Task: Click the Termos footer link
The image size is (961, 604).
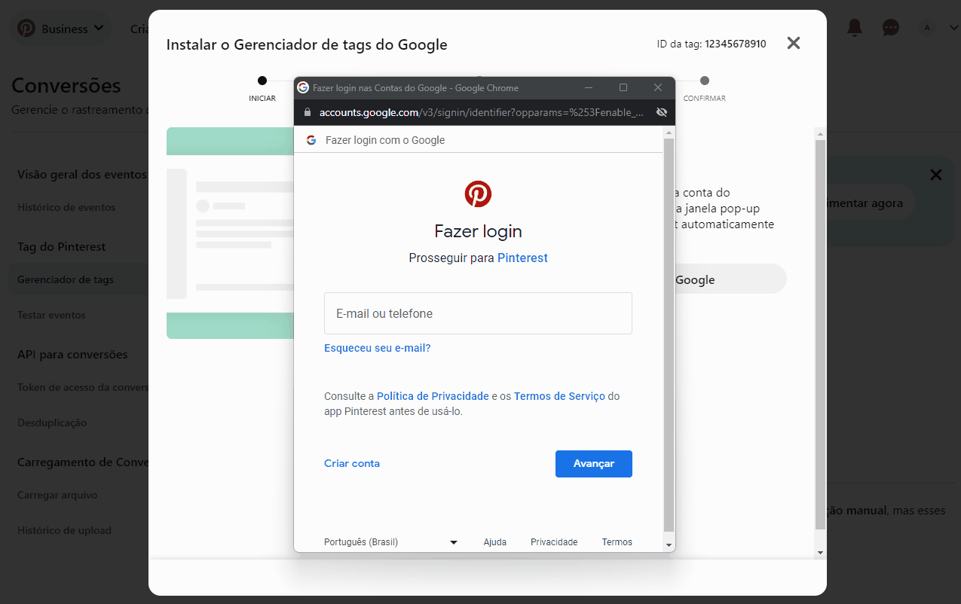Action: [617, 542]
